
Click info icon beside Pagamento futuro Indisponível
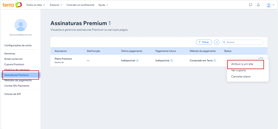click(172, 61)
